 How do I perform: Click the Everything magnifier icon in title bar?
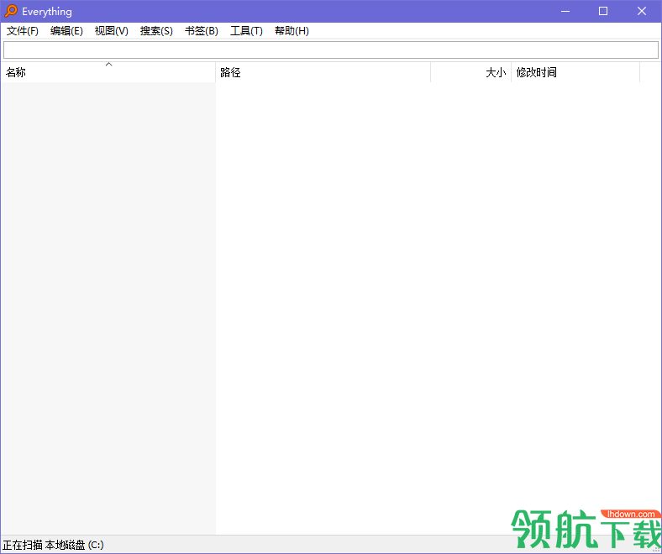(11, 11)
